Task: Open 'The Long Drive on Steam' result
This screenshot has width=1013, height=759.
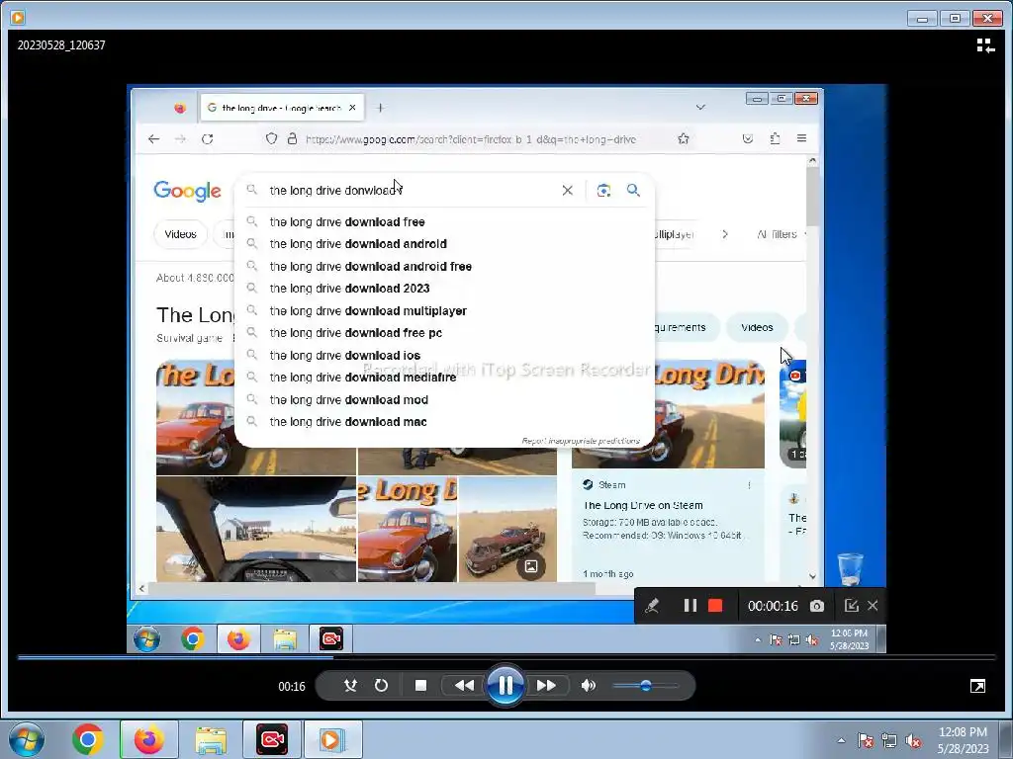Action: [x=643, y=505]
